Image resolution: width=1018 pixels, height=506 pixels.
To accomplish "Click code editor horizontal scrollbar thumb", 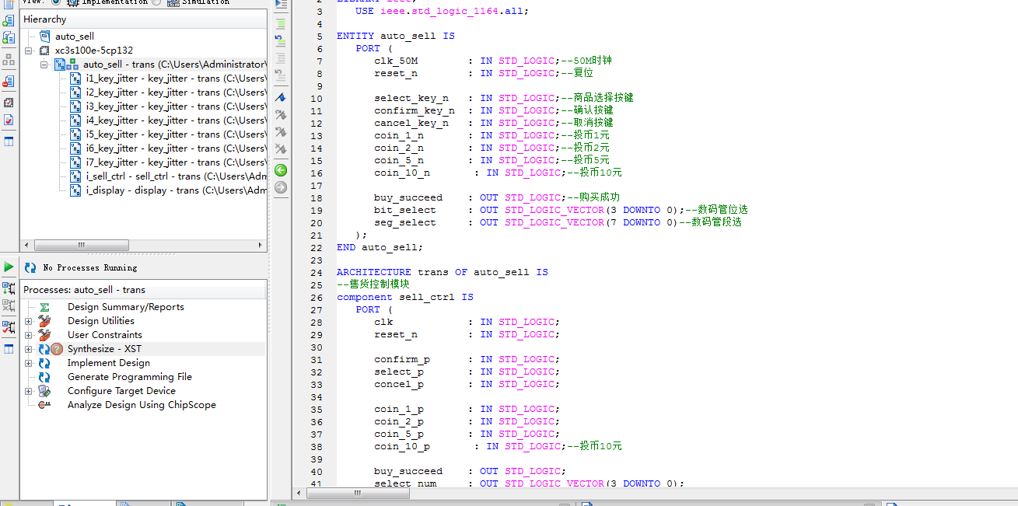I will [358, 493].
